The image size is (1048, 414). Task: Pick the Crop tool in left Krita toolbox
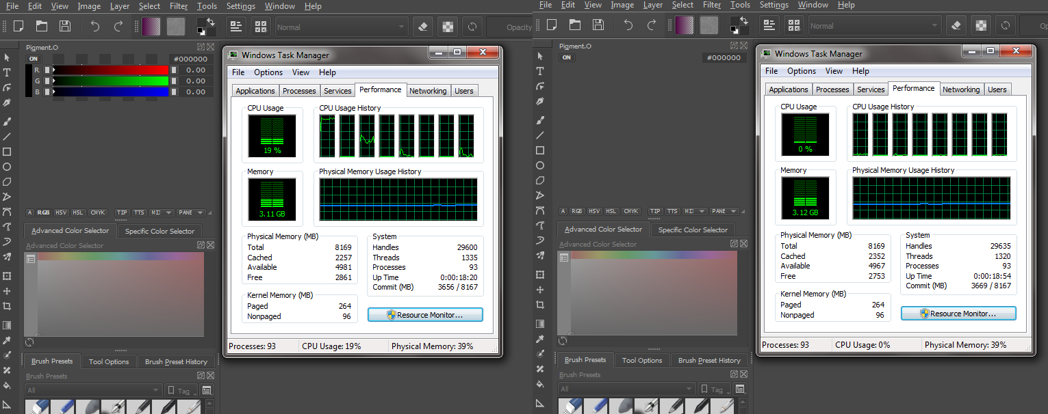[7, 306]
